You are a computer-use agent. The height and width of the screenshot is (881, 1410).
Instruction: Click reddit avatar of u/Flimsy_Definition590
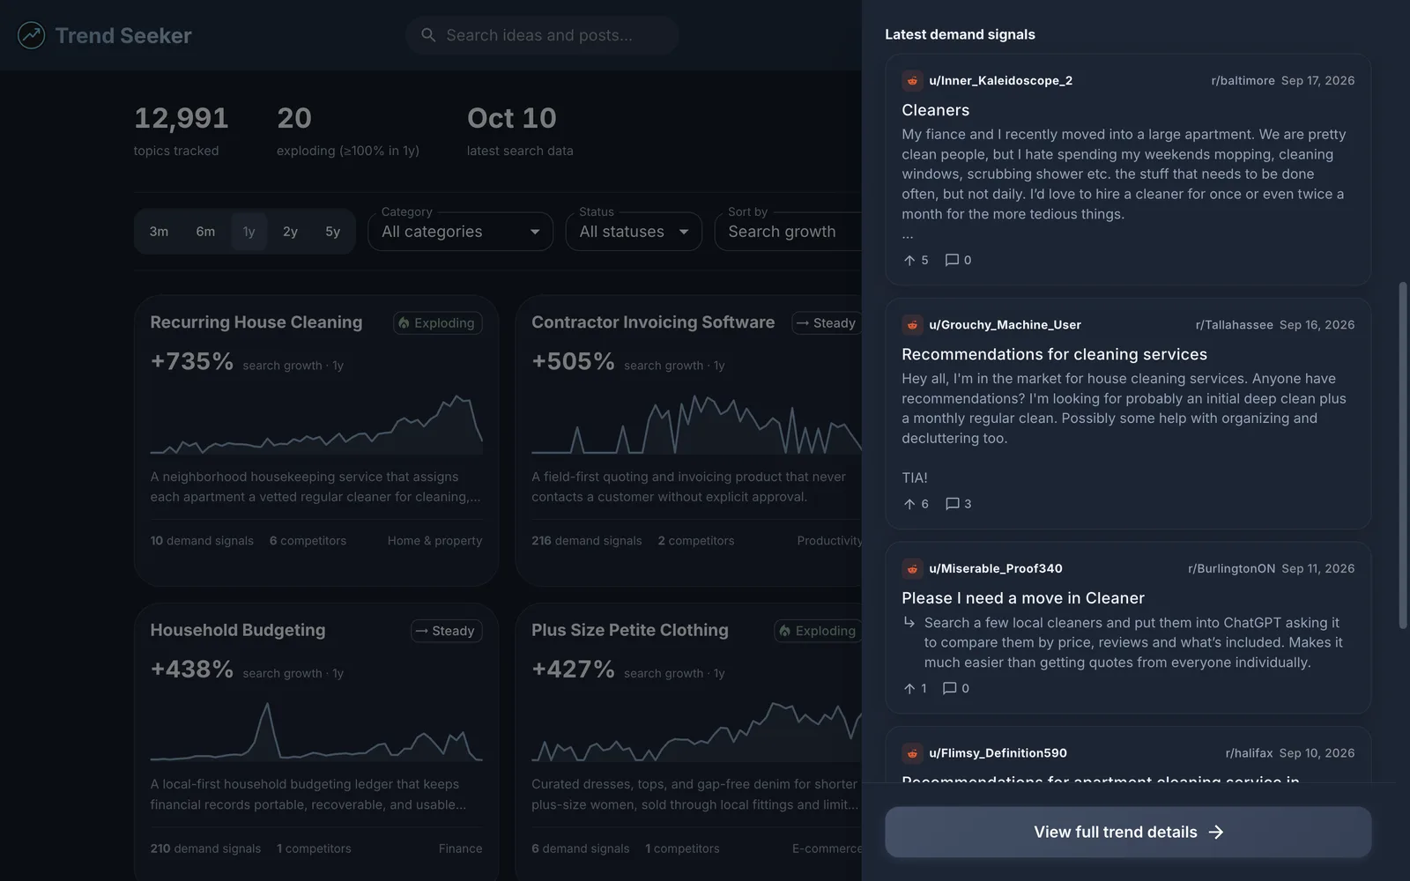[912, 752]
